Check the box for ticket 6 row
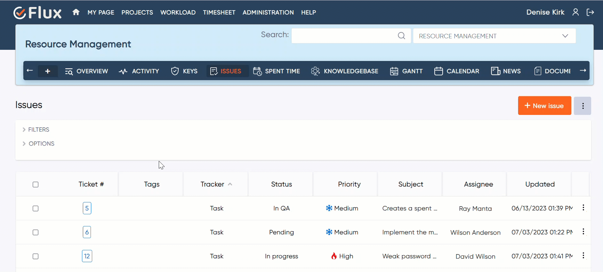This screenshot has height=272, width=603. click(36, 232)
